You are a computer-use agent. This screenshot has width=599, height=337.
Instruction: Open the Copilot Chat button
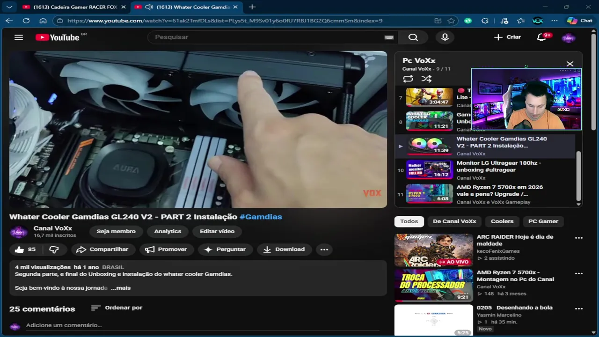pos(580,21)
